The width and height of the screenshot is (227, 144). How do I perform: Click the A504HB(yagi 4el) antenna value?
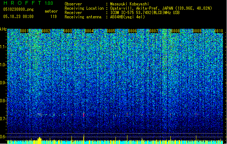pyautogui.click(x=127, y=17)
